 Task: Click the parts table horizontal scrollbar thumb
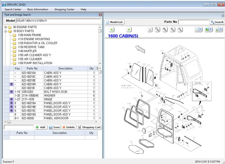9,122
